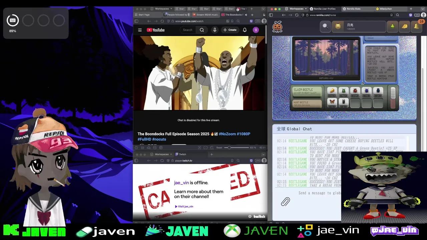Attach a file with paperclip in Global Chat
This screenshot has width=427, height=240.
[286, 202]
